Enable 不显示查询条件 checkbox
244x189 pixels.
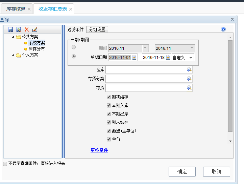(x=5, y=164)
